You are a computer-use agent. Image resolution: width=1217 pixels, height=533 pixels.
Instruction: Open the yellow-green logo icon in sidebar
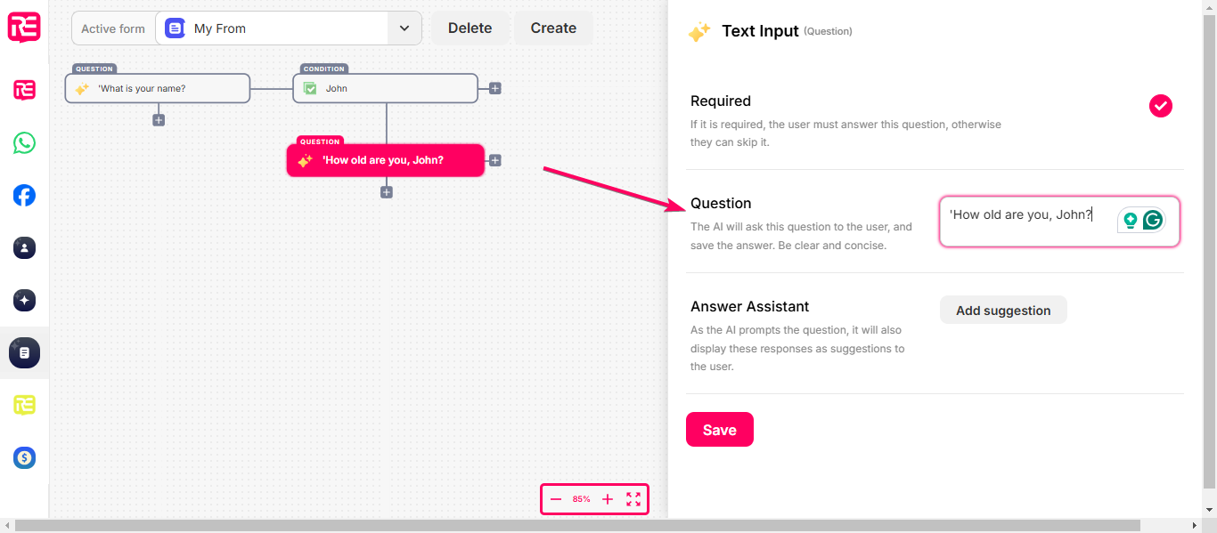(x=24, y=405)
